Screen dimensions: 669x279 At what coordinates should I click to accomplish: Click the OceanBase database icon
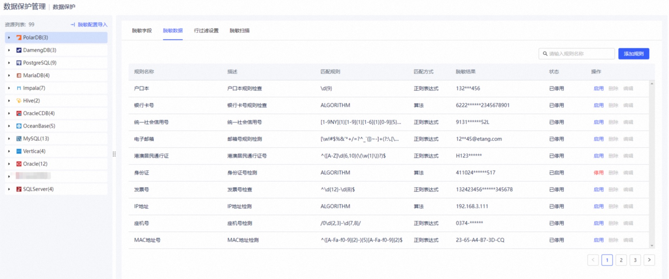[19, 126]
